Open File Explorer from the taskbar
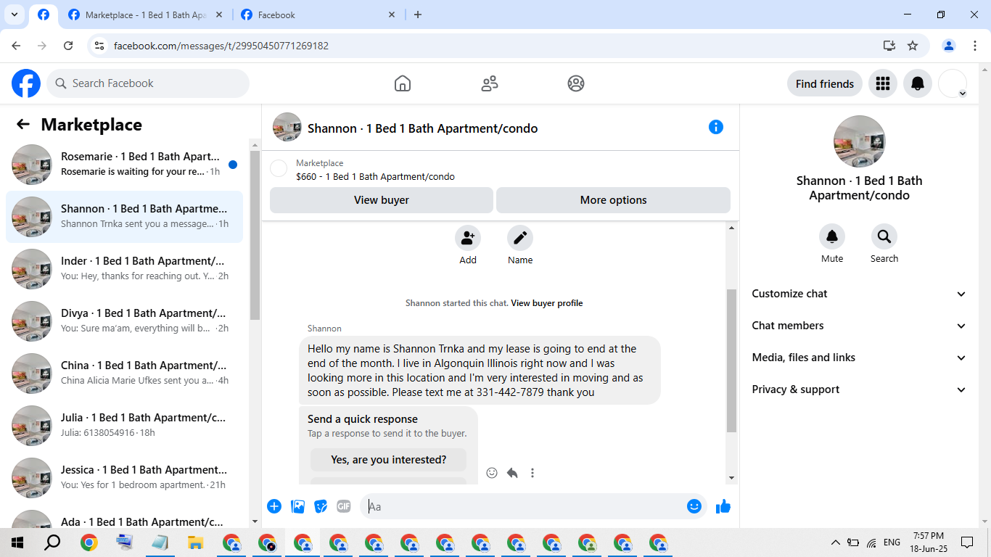The width and height of the screenshot is (991, 557). [195, 542]
